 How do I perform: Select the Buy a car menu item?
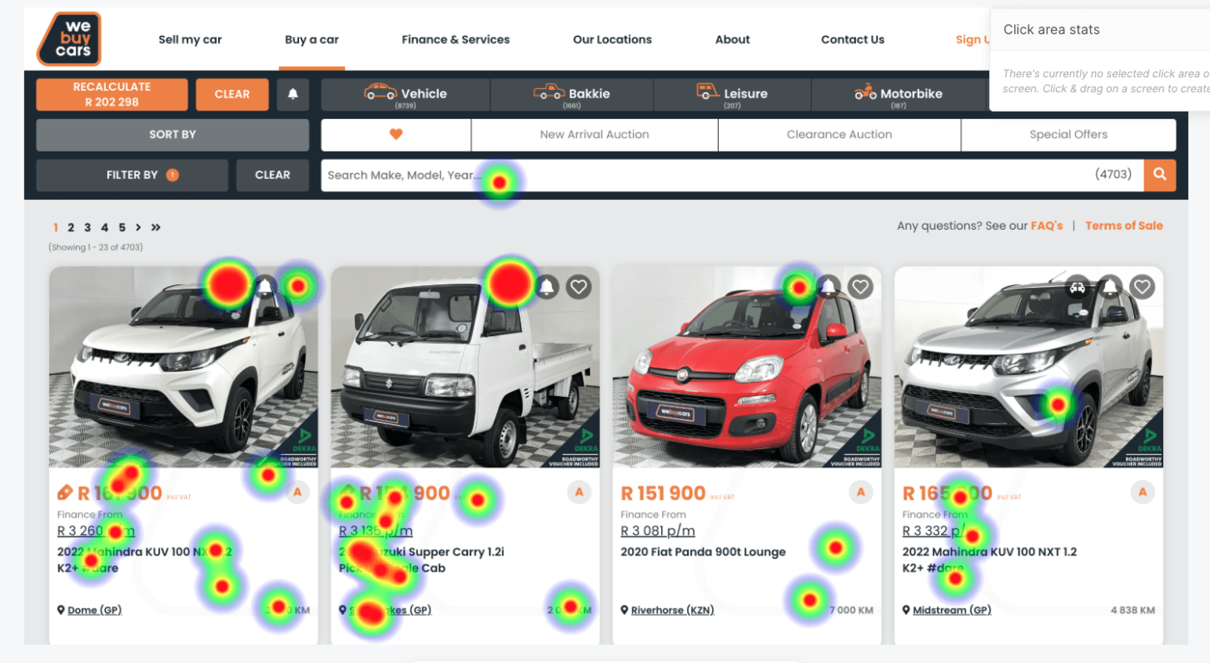pyautogui.click(x=312, y=39)
